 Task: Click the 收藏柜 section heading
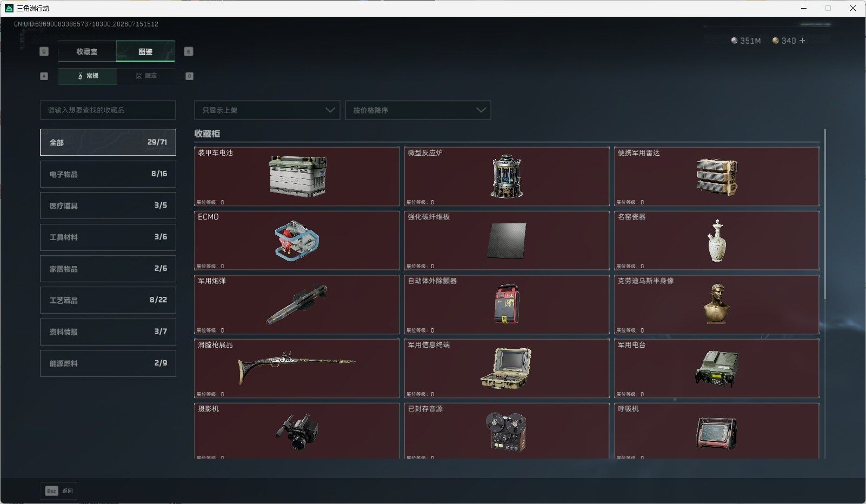click(207, 134)
